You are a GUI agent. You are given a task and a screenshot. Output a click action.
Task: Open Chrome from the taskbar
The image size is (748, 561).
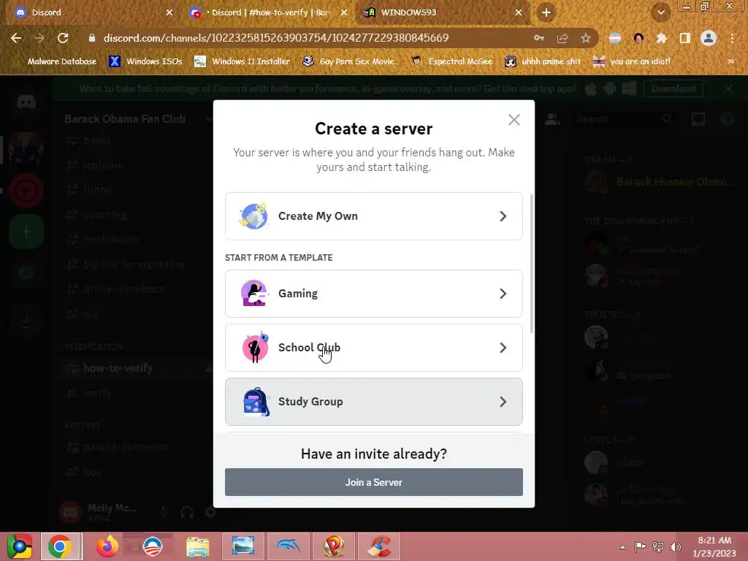click(x=60, y=546)
